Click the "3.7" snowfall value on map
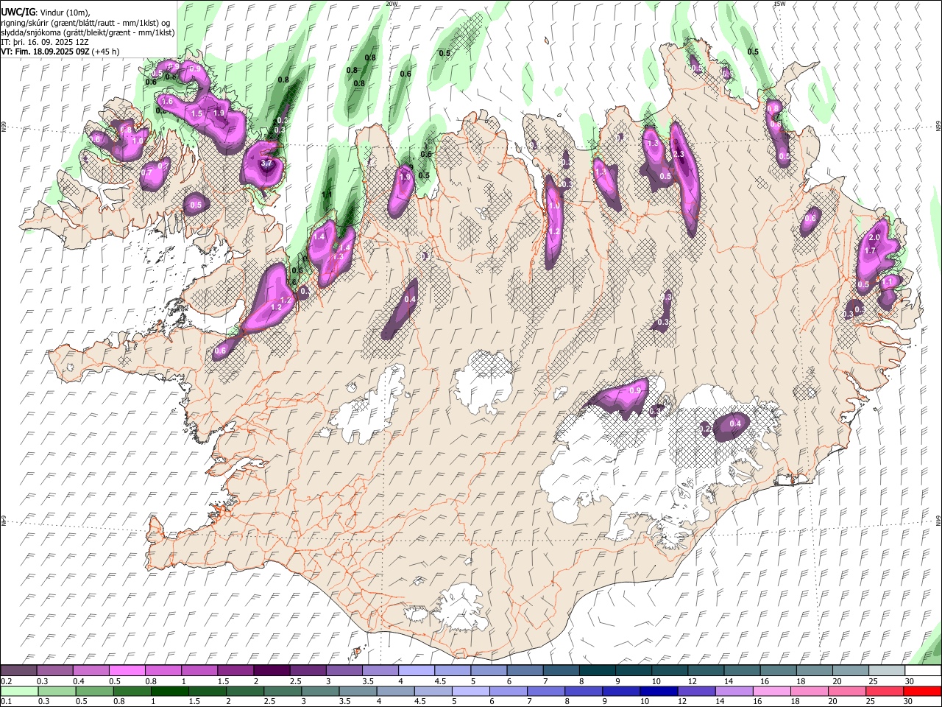Screen dimensions: 942x707 pos(266,163)
